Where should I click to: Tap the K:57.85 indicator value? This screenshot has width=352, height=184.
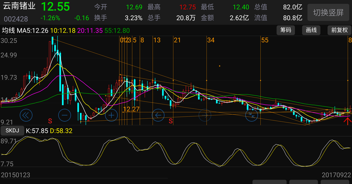coord(37,131)
